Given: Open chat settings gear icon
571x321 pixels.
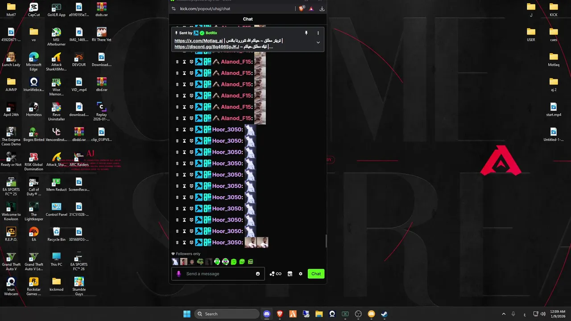Looking at the screenshot, I should [x=301, y=274].
